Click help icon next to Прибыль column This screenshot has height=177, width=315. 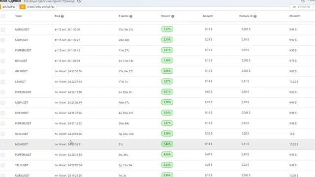(x=255, y=16)
